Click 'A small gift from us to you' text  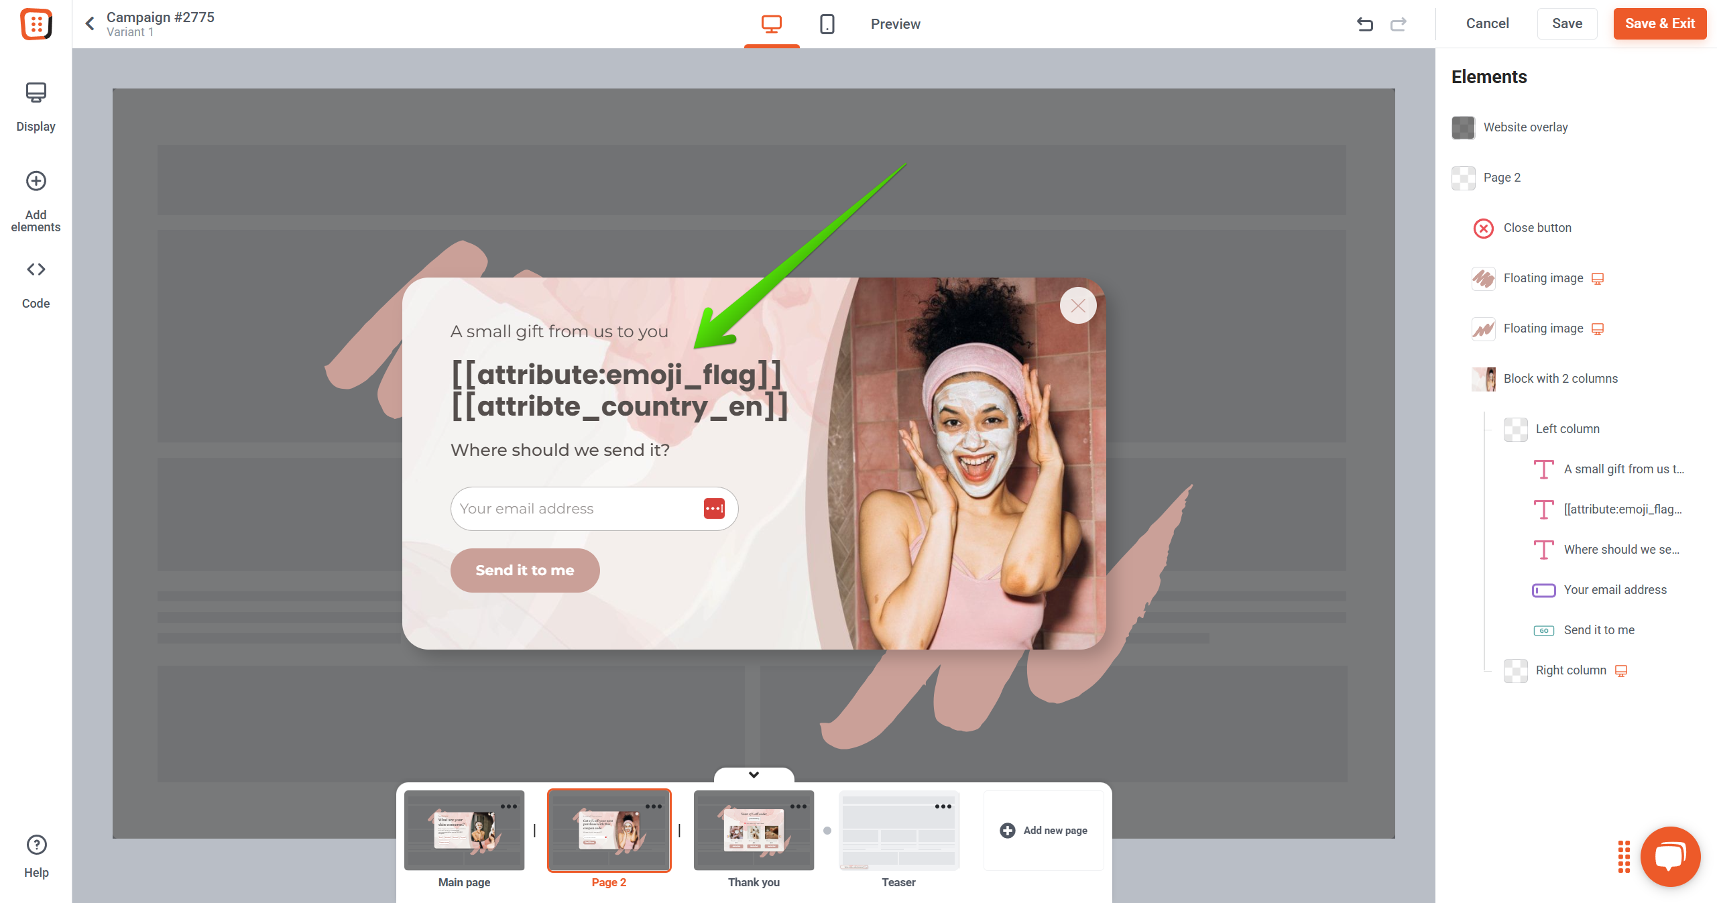pyautogui.click(x=559, y=332)
